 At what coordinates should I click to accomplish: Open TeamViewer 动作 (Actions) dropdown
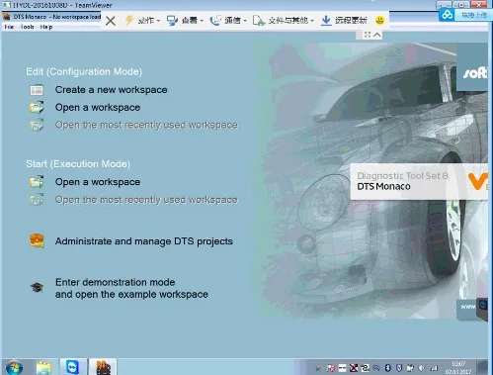pyautogui.click(x=142, y=21)
